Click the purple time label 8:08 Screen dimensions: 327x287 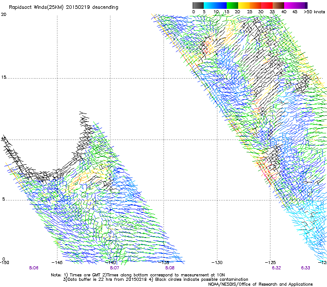(170, 268)
